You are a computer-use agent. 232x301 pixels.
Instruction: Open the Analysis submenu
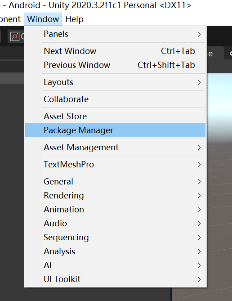click(x=115, y=251)
